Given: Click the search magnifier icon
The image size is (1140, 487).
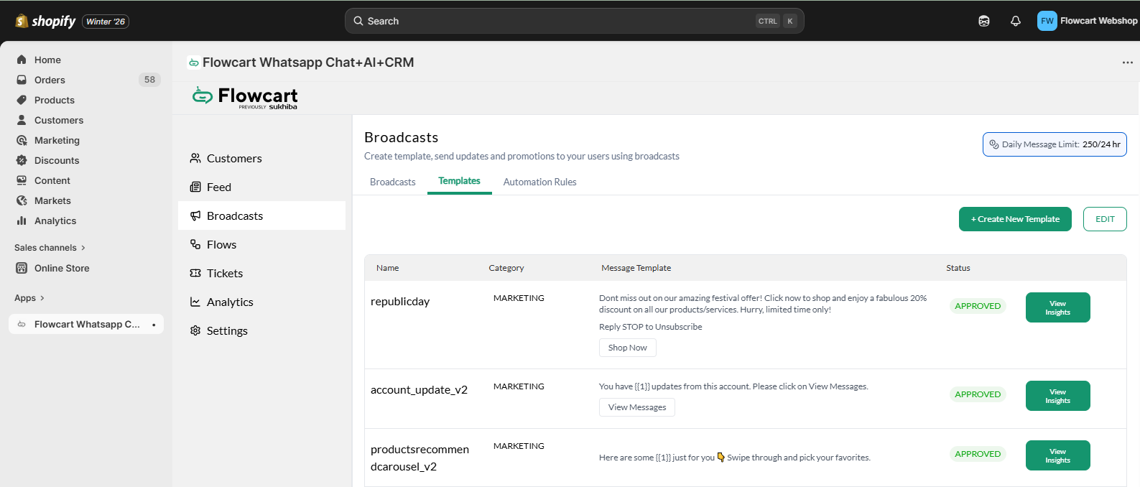Looking at the screenshot, I should (x=358, y=21).
